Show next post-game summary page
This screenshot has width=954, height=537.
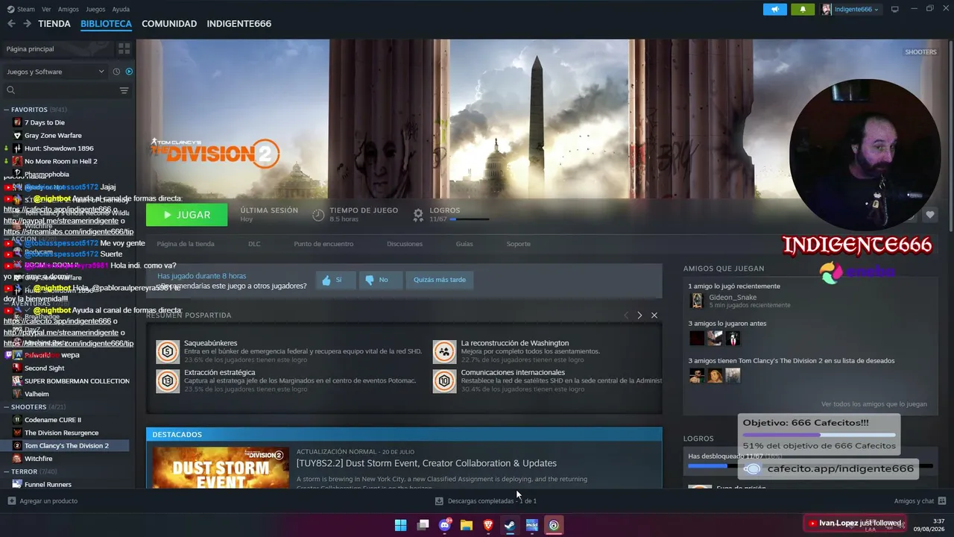639,315
